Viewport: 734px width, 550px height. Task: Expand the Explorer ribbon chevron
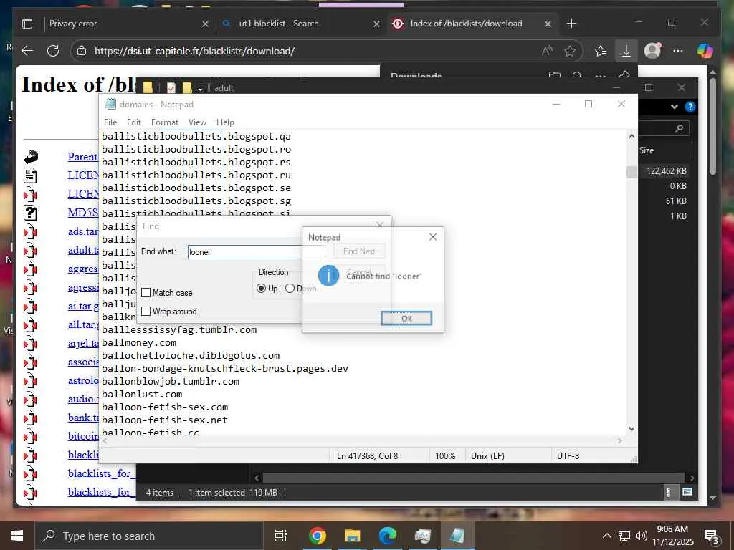click(674, 107)
